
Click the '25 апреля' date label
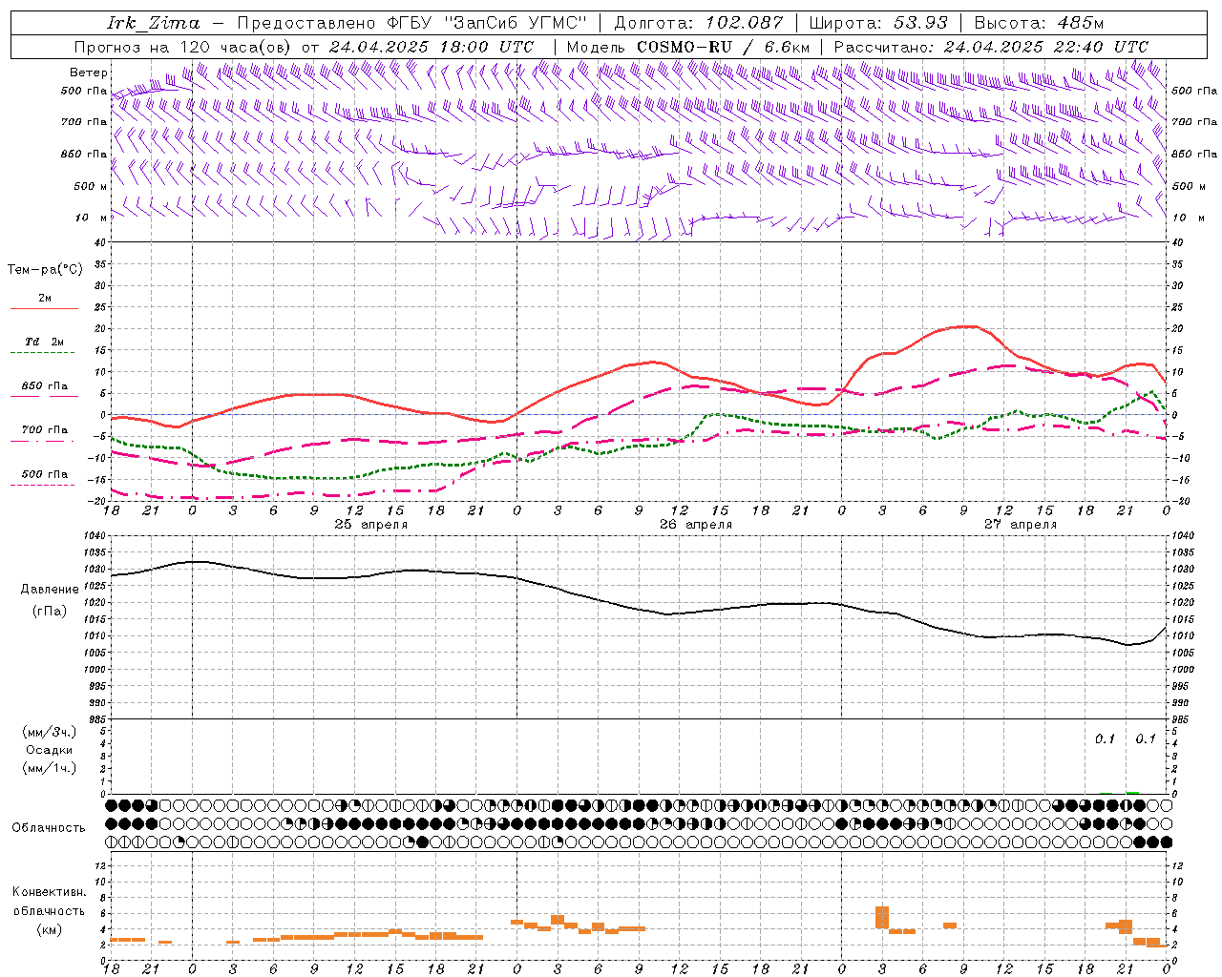click(370, 525)
